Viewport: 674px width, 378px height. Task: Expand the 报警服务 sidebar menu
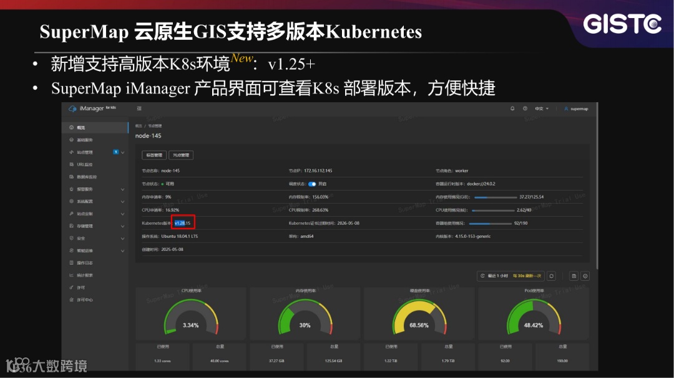122,189
